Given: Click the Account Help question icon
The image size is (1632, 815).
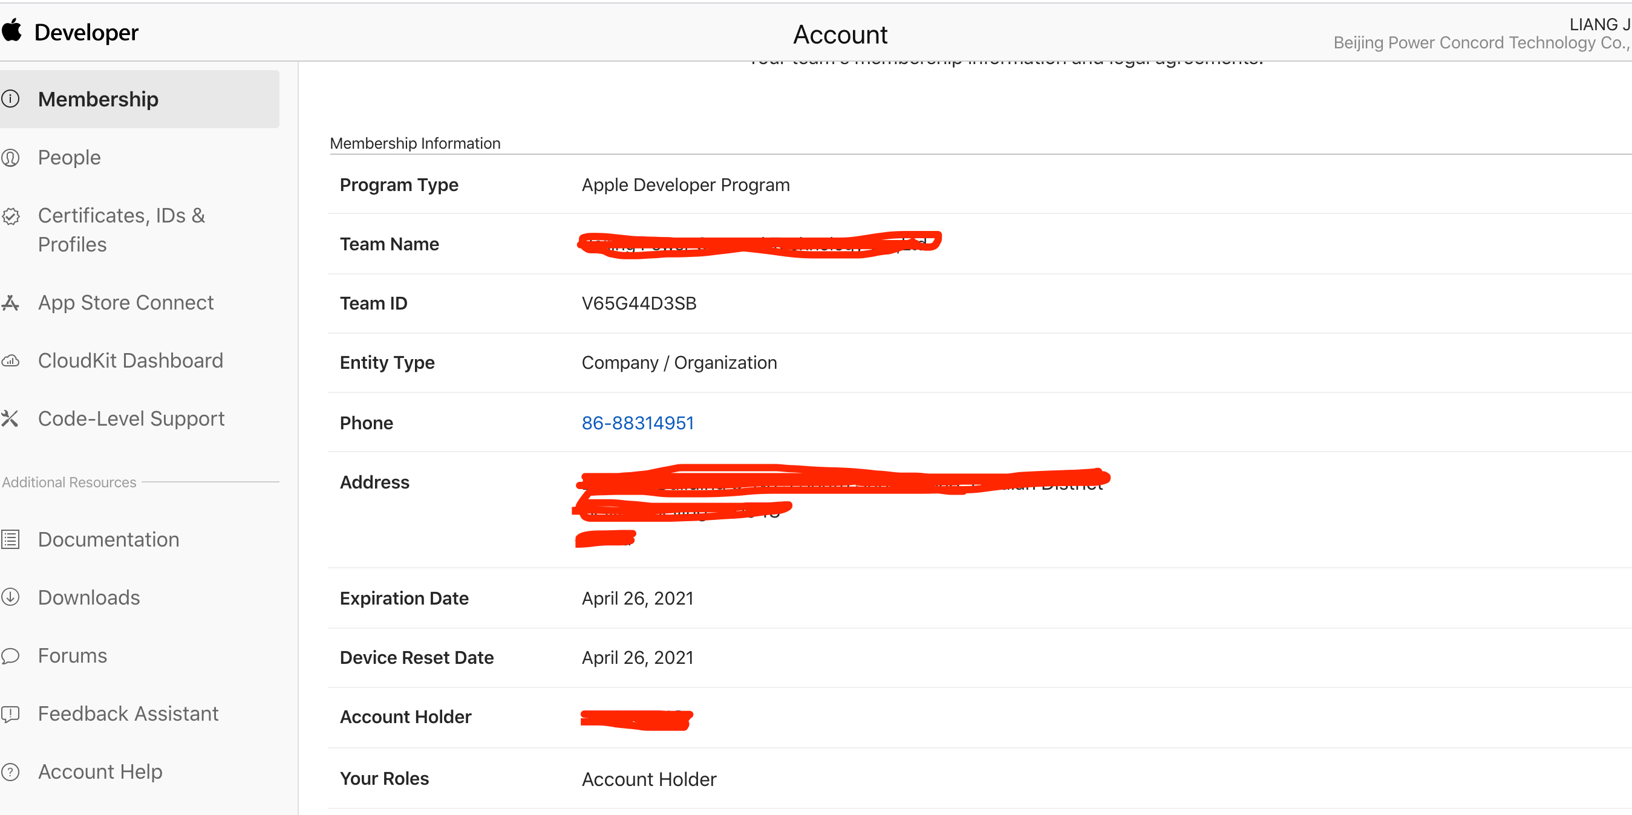Looking at the screenshot, I should click(x=11, y=772).
